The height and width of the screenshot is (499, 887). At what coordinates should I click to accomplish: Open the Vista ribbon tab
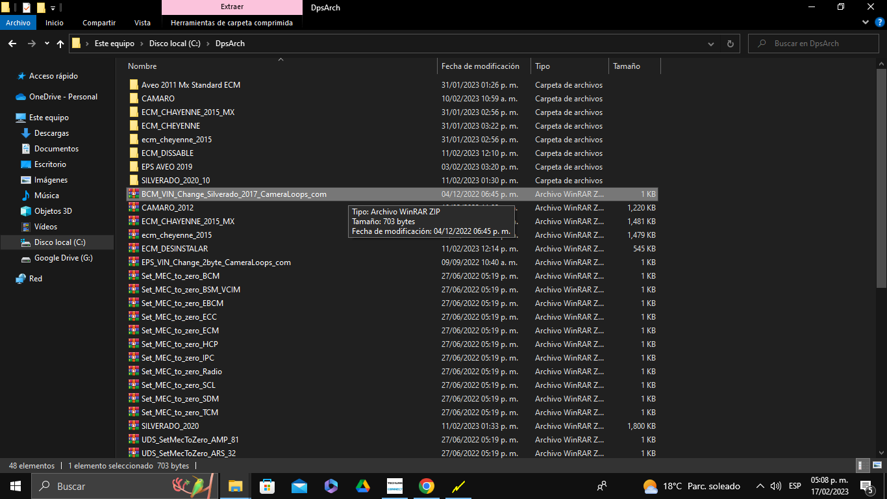pos(142,23)
